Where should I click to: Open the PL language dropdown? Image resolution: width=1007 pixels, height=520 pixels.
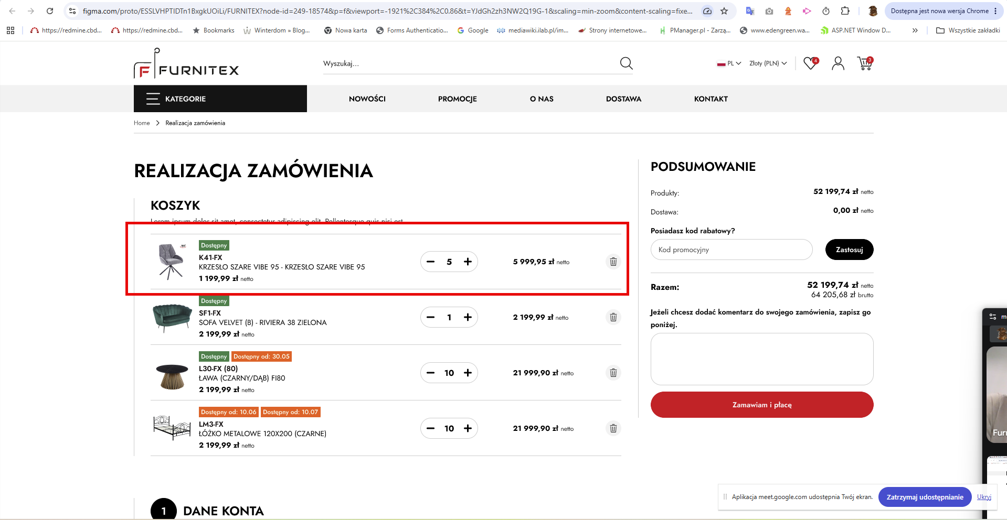[x=729, y=63]
